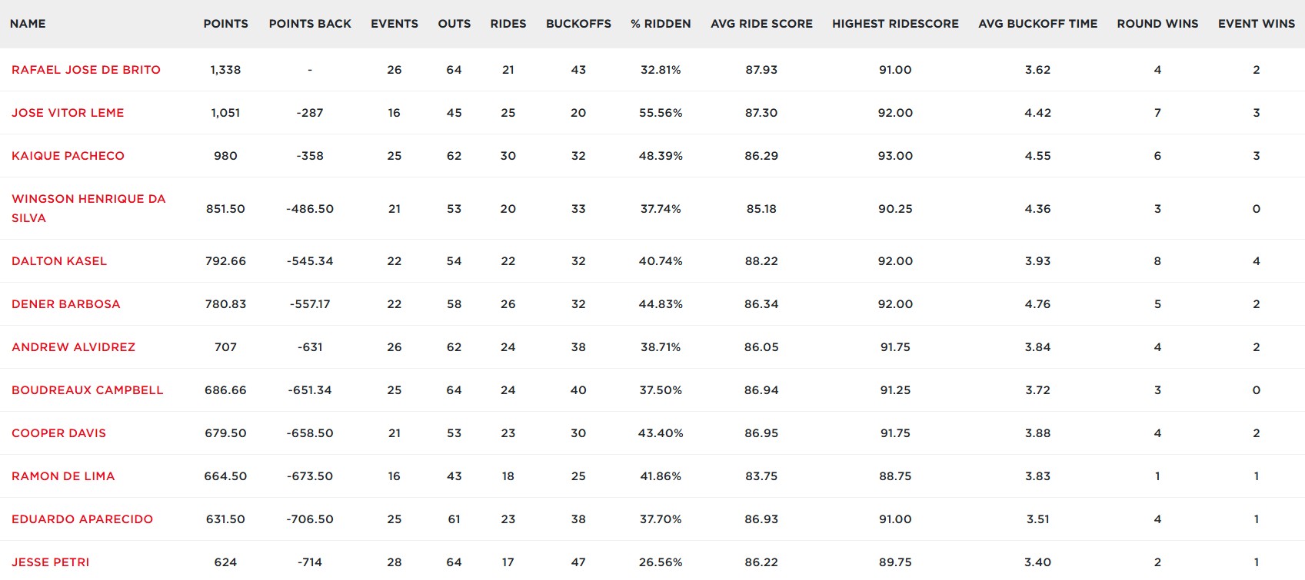Open Wingson Henrique da Silva profile
Screen dimensions: 1305x580
(88, 208)
